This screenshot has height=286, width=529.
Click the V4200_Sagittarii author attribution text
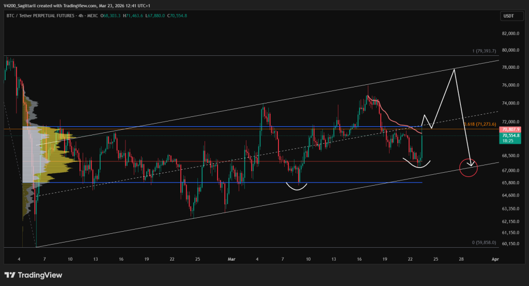pyautogui.click(x=24, y=5)
